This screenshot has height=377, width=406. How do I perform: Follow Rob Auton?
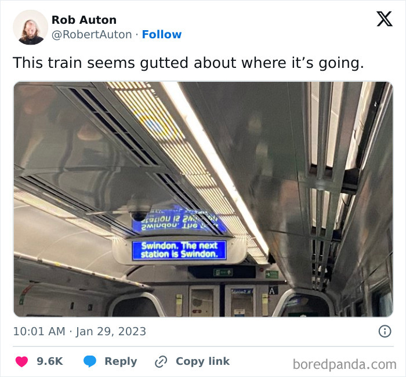(162, 34)
